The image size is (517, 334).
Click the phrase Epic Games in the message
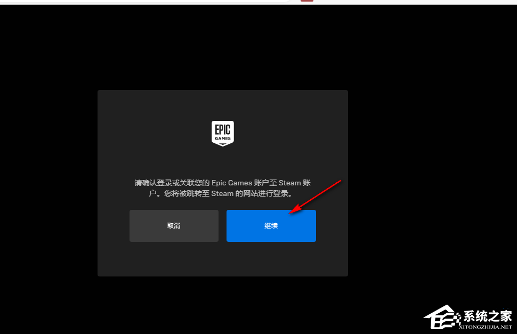(231, 183)
